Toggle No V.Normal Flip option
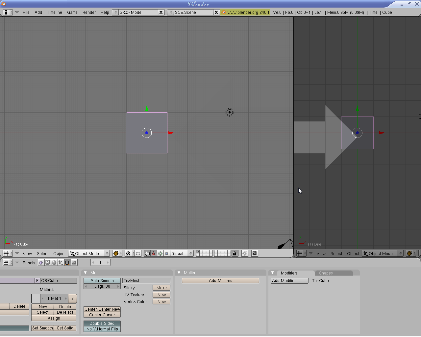This screenshot has height=337, width=421. point(102,329)
